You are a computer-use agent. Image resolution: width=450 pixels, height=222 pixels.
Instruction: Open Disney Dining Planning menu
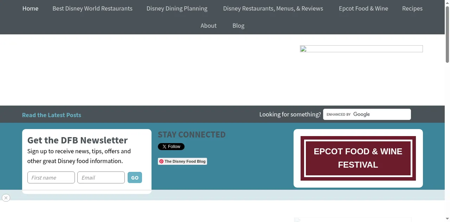point(177,8)
